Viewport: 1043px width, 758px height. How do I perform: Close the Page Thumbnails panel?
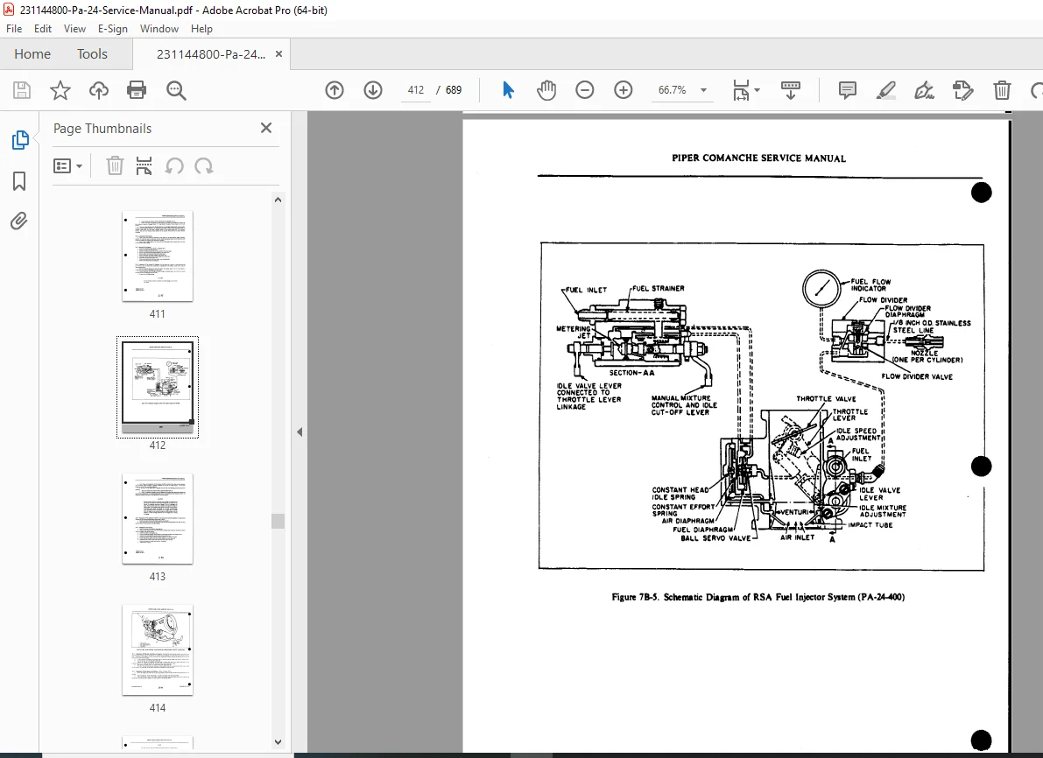point(266,128)
